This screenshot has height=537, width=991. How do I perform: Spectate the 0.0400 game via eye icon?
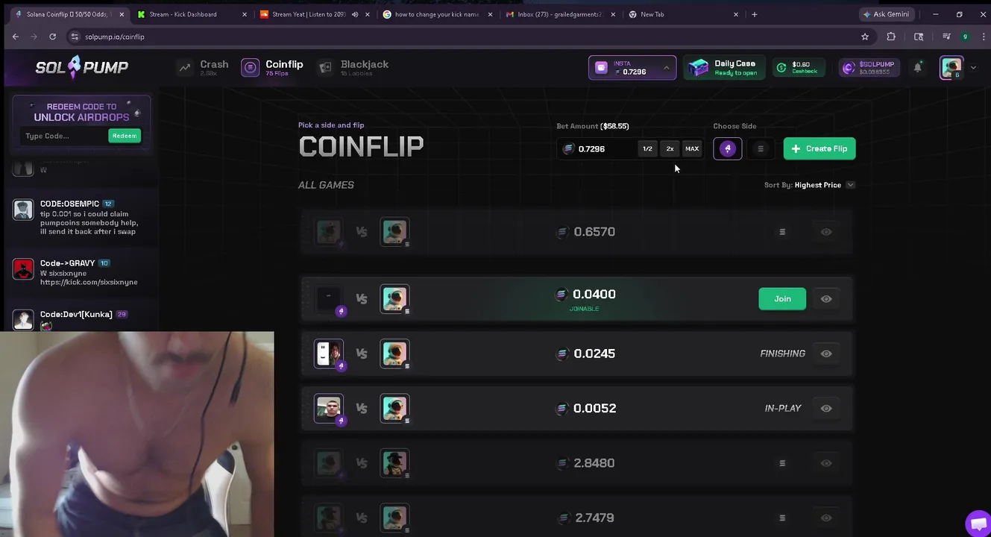click(x=826, y=298)
